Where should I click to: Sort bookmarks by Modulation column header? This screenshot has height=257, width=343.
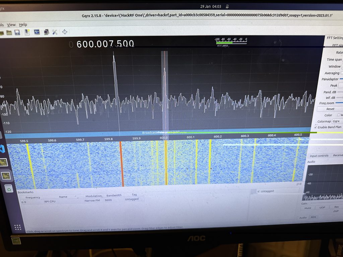93,196
